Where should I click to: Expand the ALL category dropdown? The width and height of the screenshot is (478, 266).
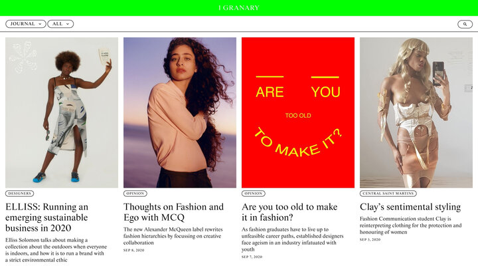point(60,24)
